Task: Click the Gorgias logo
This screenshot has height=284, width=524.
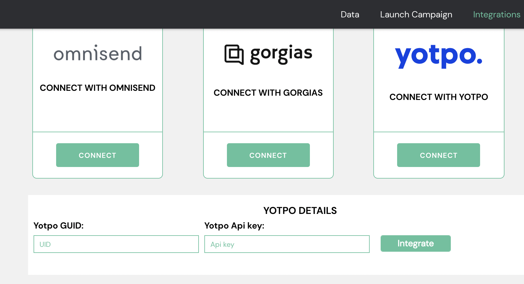Action: [268, 54]
